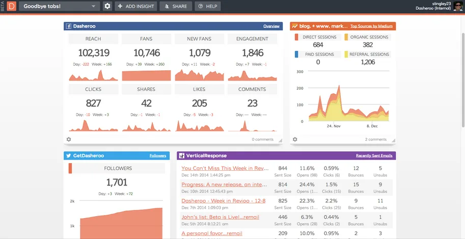Image resolution: width=465 pixels, height=239 pixels.
Task: Click the Followers orange legend swatch
Action: pos(70,168)
